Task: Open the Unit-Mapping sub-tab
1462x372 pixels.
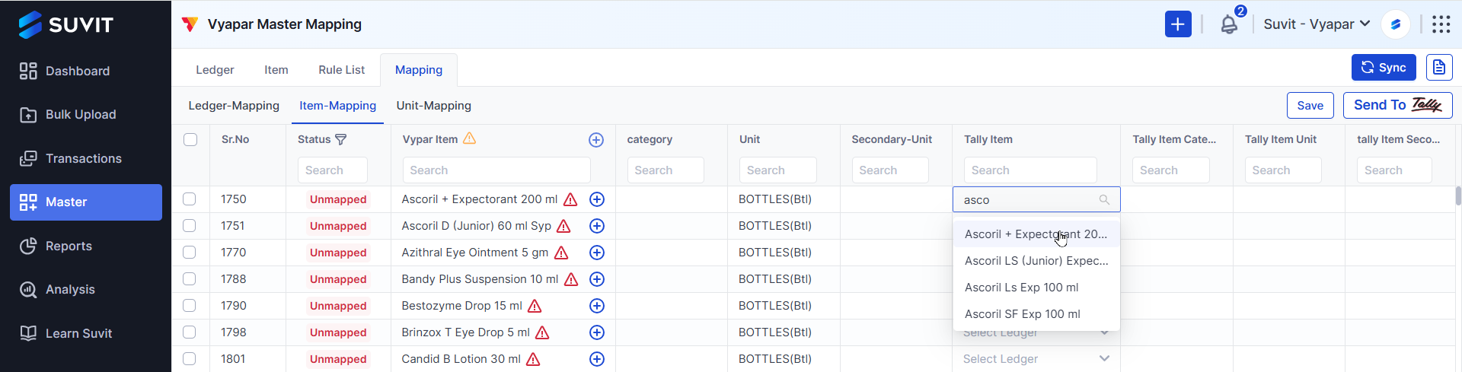Action: click(433, 106)
